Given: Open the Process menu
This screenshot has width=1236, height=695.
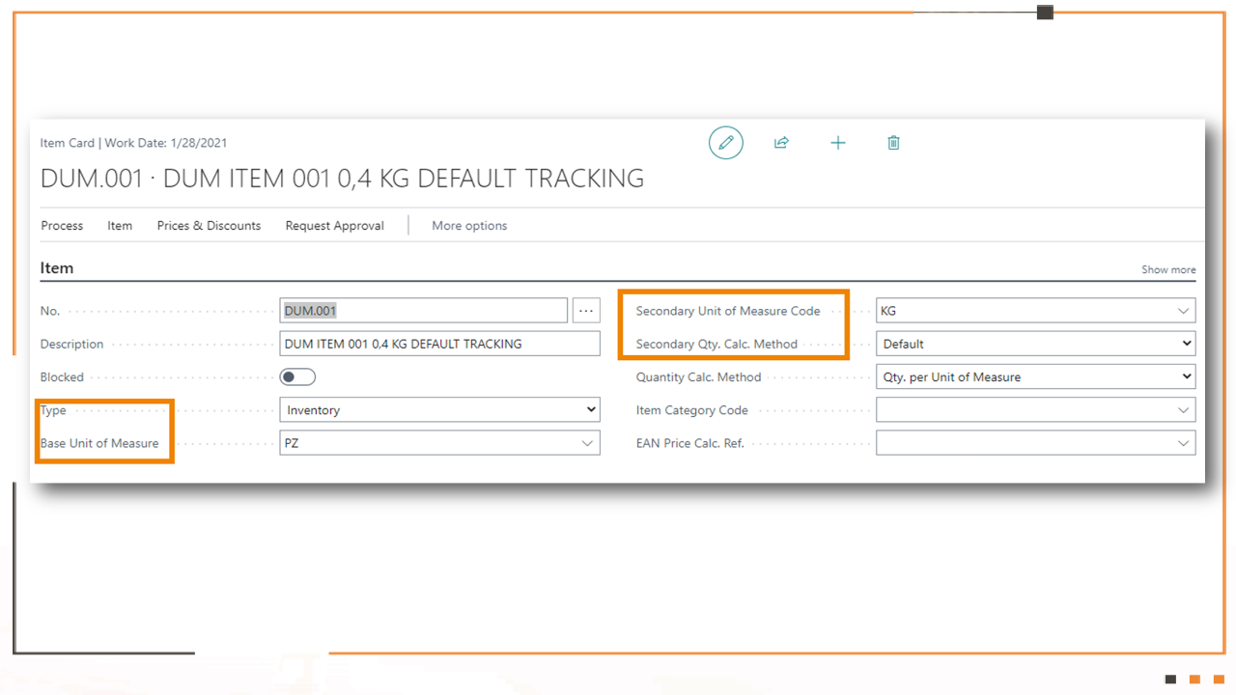Looking at the screenshot, I should pyautogui.click(x=62, y=226).
